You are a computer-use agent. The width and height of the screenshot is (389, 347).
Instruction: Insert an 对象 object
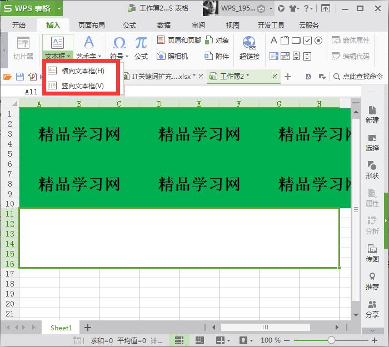tap(217, 40)
